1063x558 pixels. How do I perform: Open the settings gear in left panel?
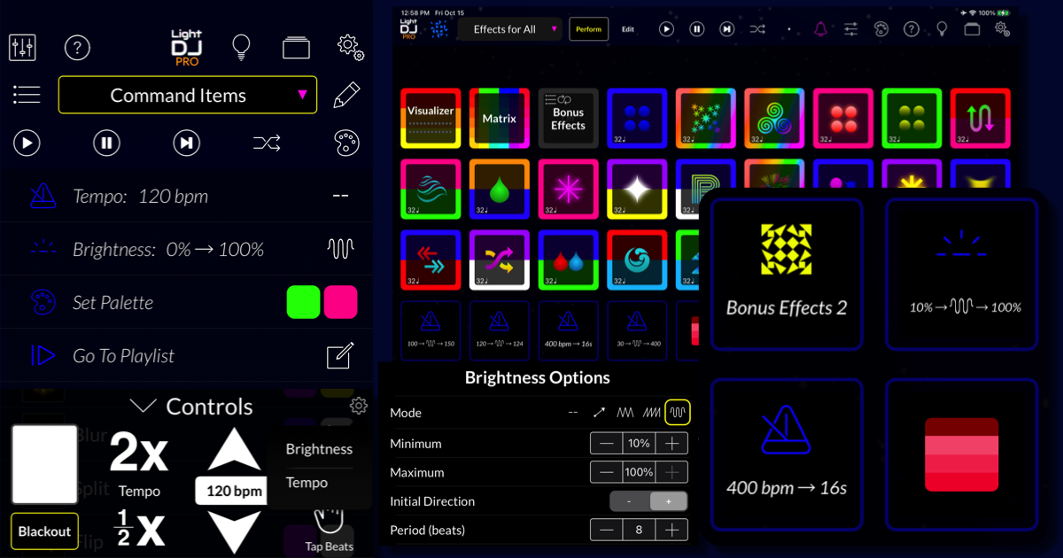point(351,48)
